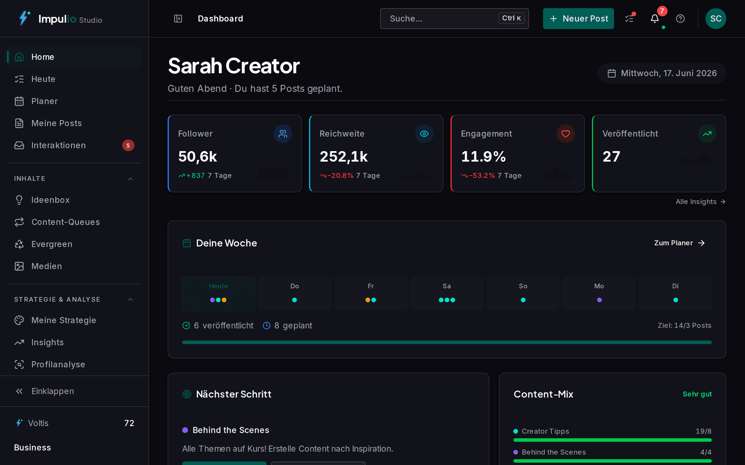
Task: Click the calendar icon beside Deine Woche
Action: [187, 243]
